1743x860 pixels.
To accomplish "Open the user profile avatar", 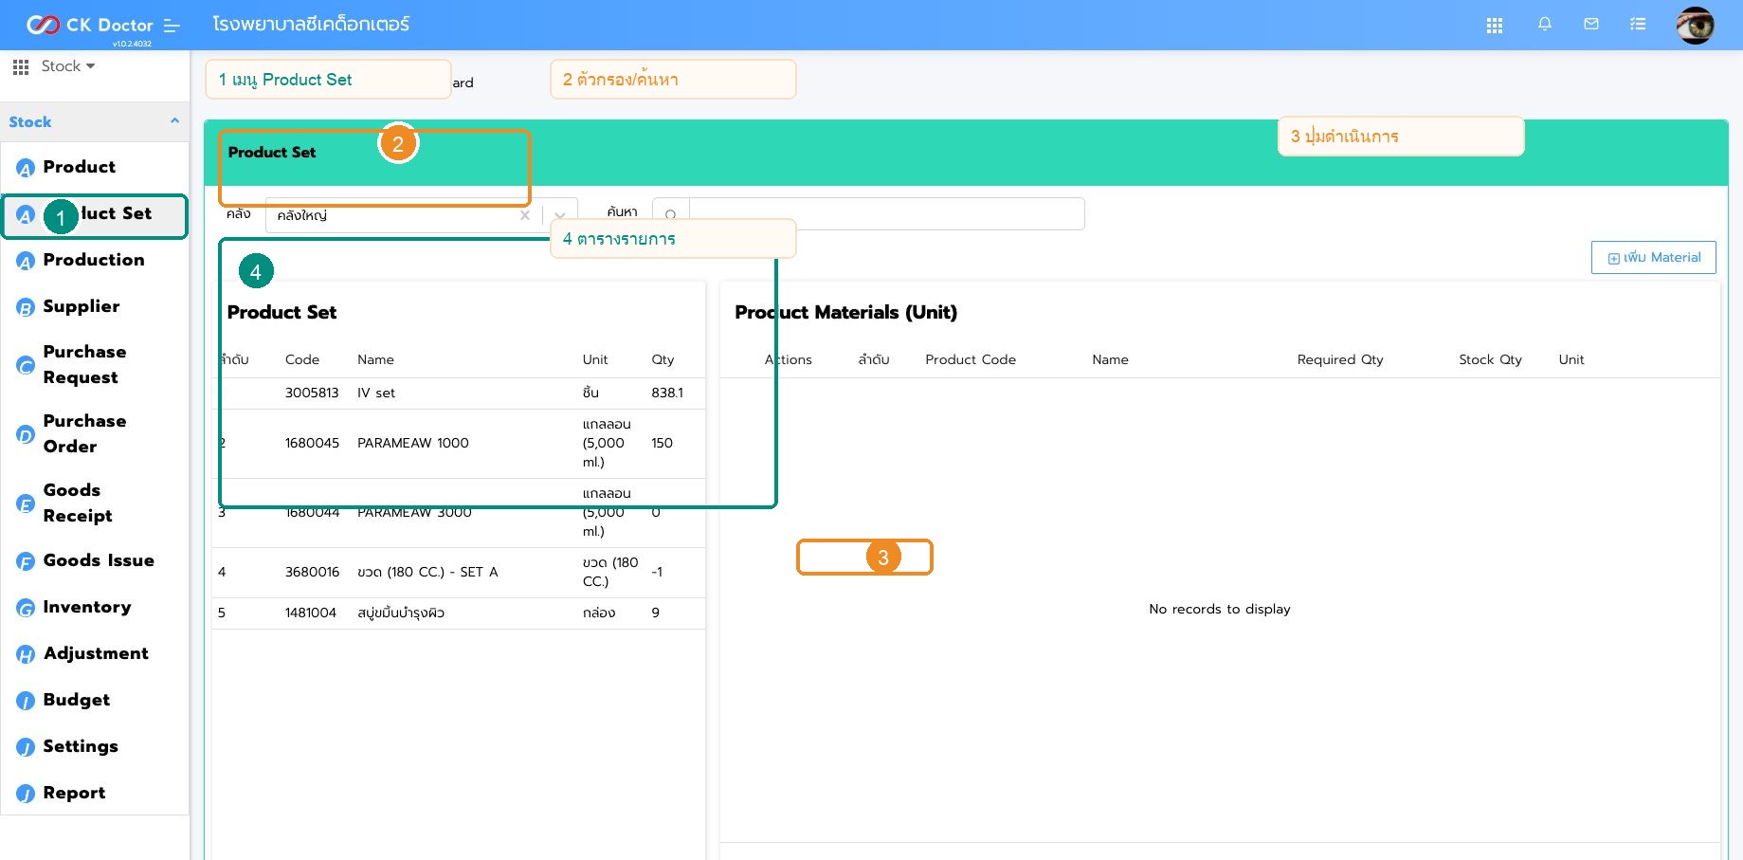I will pyautogui.click(x=1695, y=26).
